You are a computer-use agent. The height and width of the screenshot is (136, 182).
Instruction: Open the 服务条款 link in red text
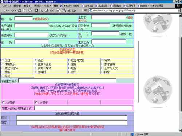click(94, 94)
